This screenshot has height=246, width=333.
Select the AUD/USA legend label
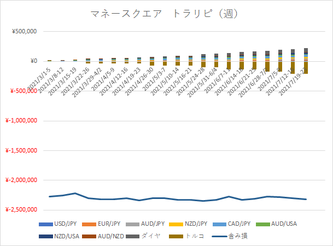coord(284,224)
